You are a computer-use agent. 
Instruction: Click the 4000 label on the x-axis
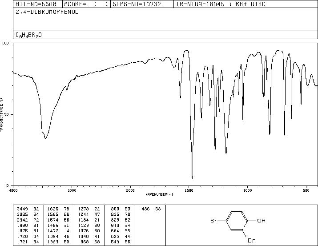pos(13,190)
